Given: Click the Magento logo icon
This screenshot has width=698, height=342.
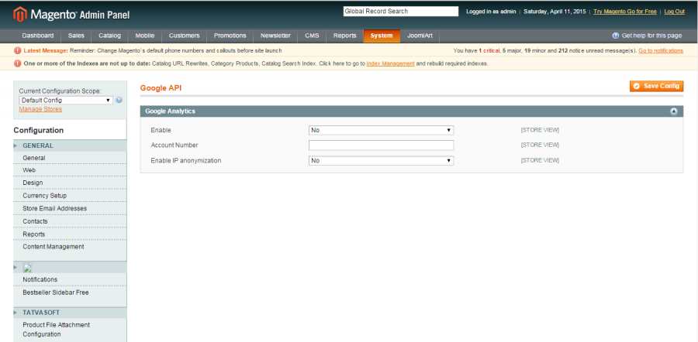Looking at the screenshot, I should pyautogui.click(x=20, y=15).
